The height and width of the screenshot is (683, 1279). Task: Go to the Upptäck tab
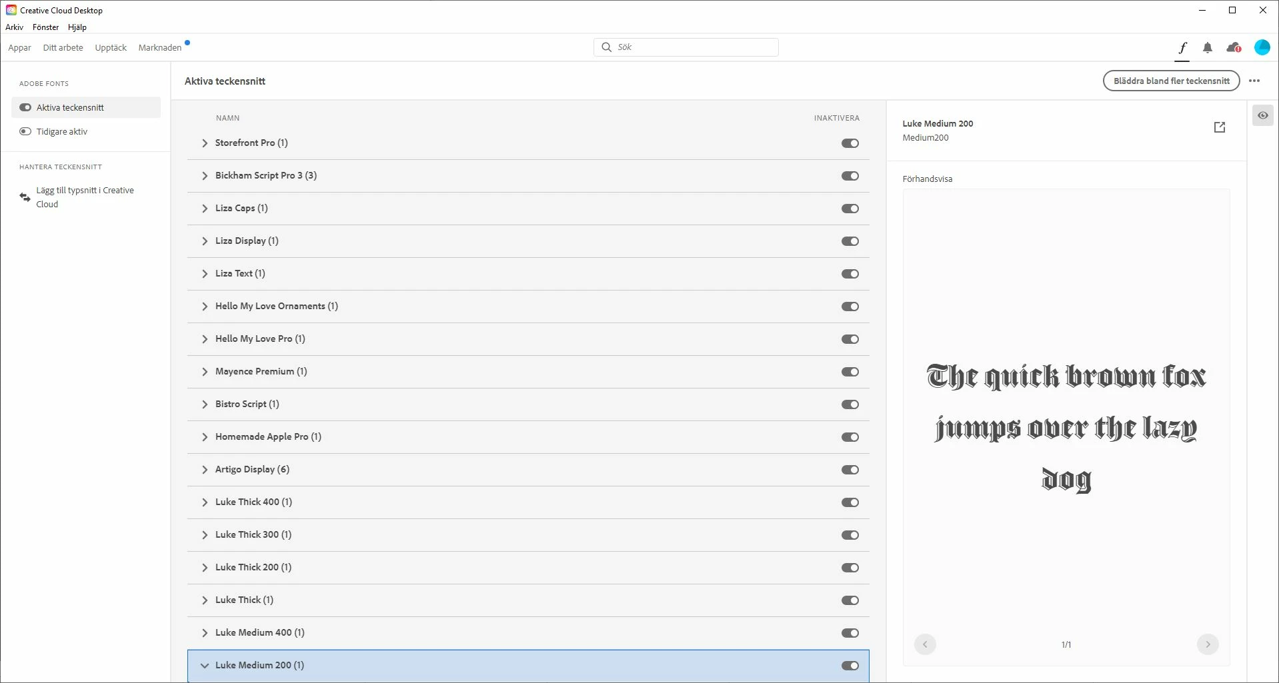pyautogui.click(x=111, y=47)
